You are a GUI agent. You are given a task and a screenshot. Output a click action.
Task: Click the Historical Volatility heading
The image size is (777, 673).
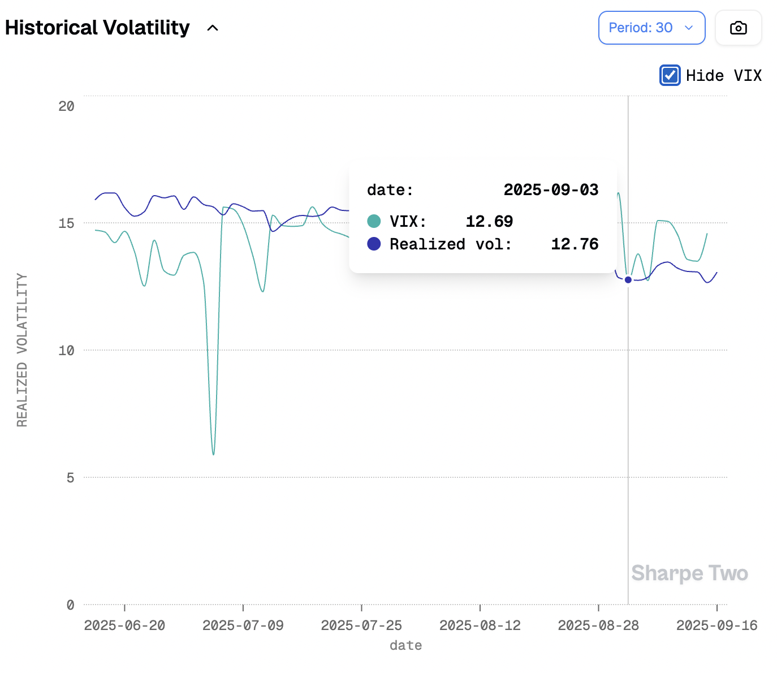pyautogui.click(x=97, y=28)
